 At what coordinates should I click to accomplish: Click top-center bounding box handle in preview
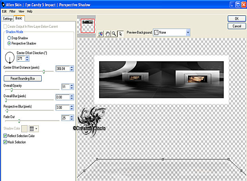[163, 159]
